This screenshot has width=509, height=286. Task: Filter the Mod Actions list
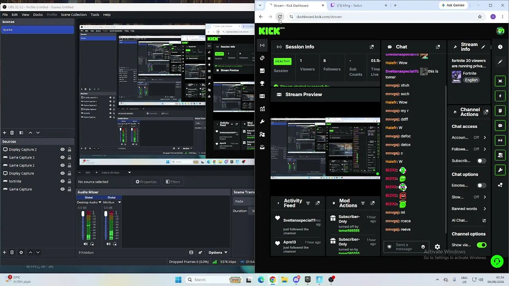(x=363, y=203)
